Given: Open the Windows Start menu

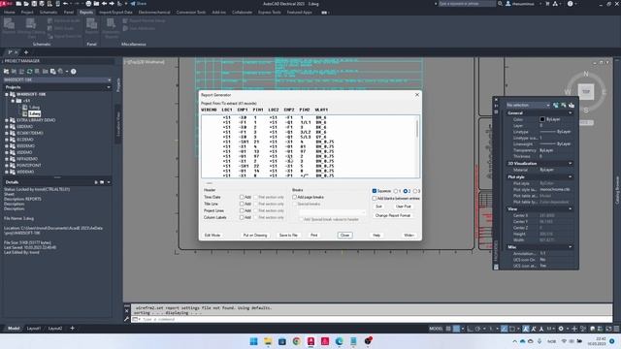Looking at the screenshot, I should pos(253,341).
